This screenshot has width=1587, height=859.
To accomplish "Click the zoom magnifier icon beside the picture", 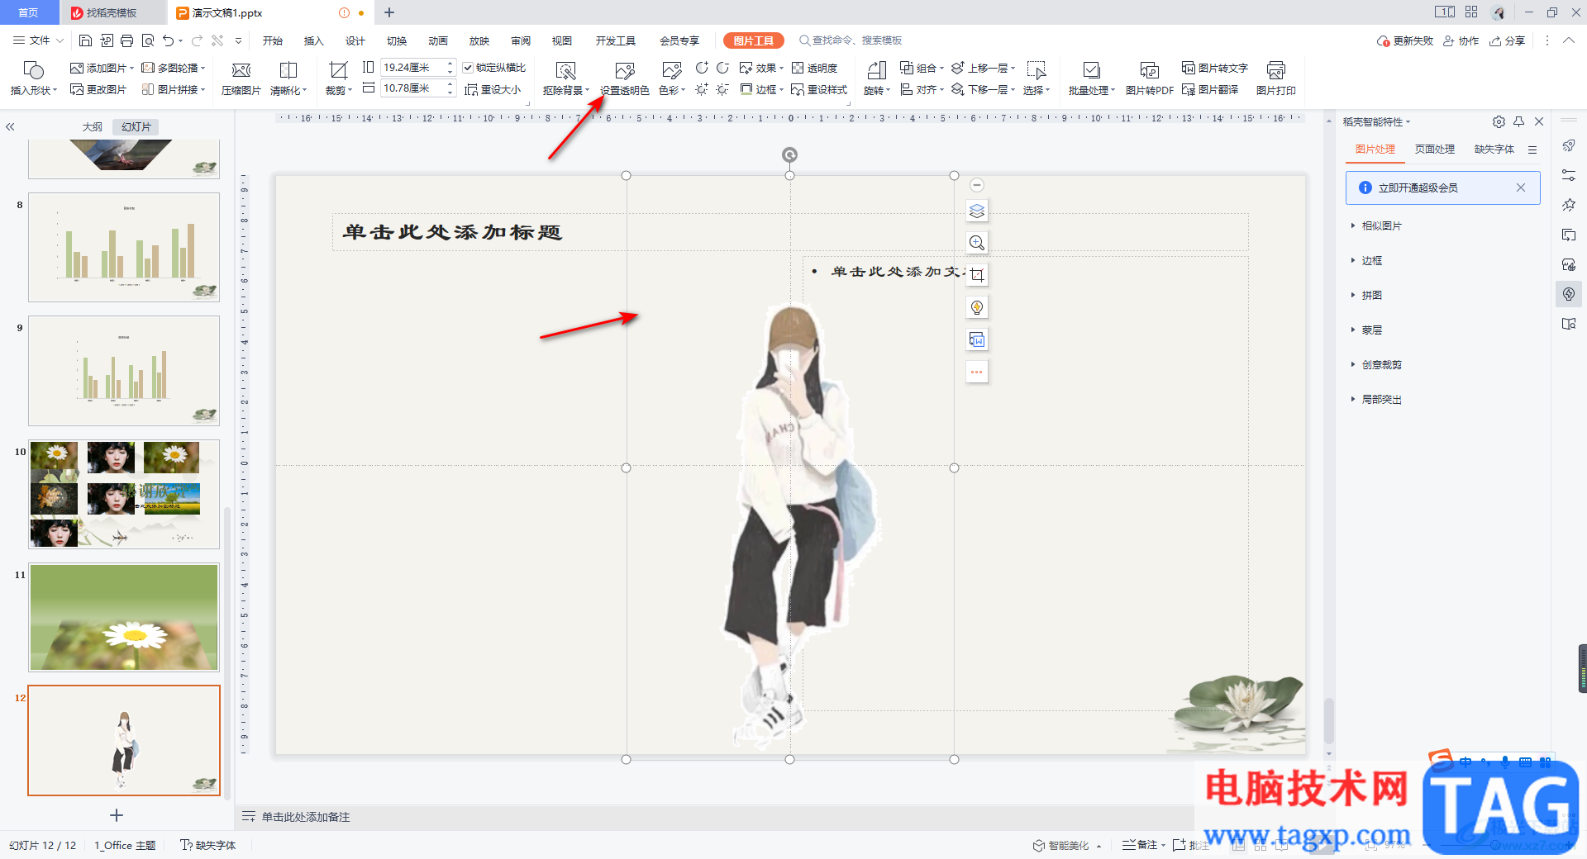I will (977, 243).
